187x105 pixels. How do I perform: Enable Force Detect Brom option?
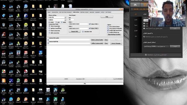pyautogui.click(x=108, y=27)
